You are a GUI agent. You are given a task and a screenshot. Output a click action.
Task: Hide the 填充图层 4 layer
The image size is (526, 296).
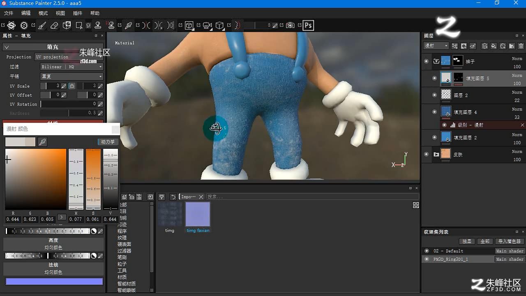click(434, 112)
